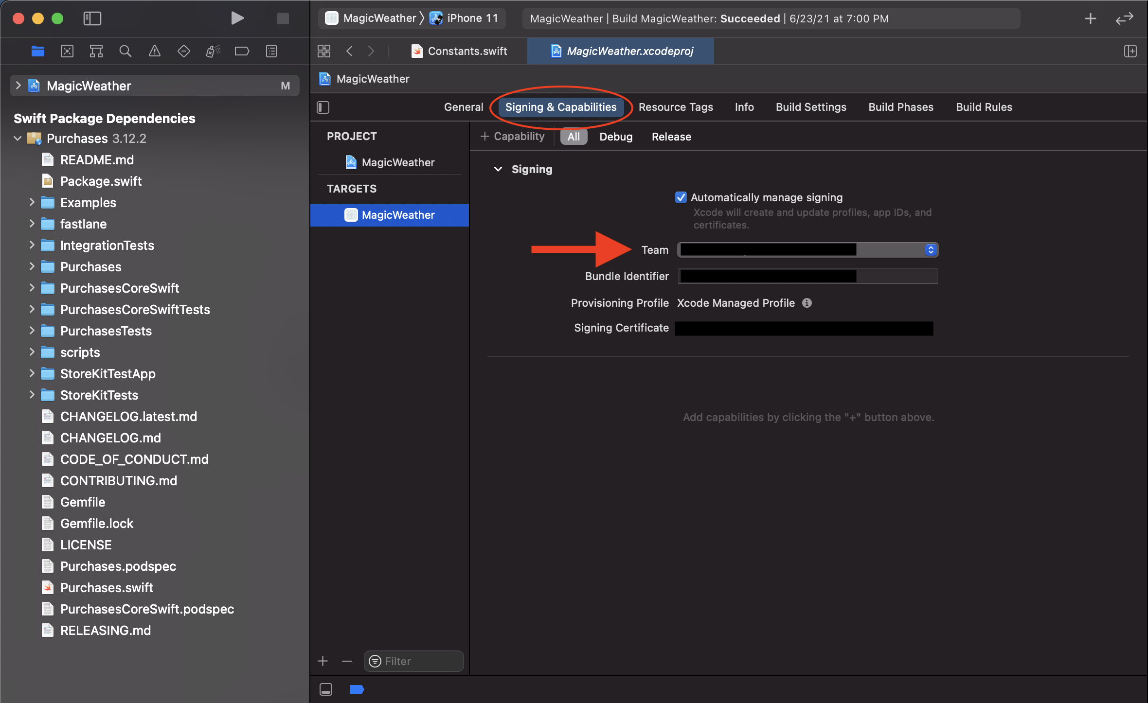Screen dimensions: 1148x703
Task: Select Release build configuration tab
Action: [x=672, y=136]
